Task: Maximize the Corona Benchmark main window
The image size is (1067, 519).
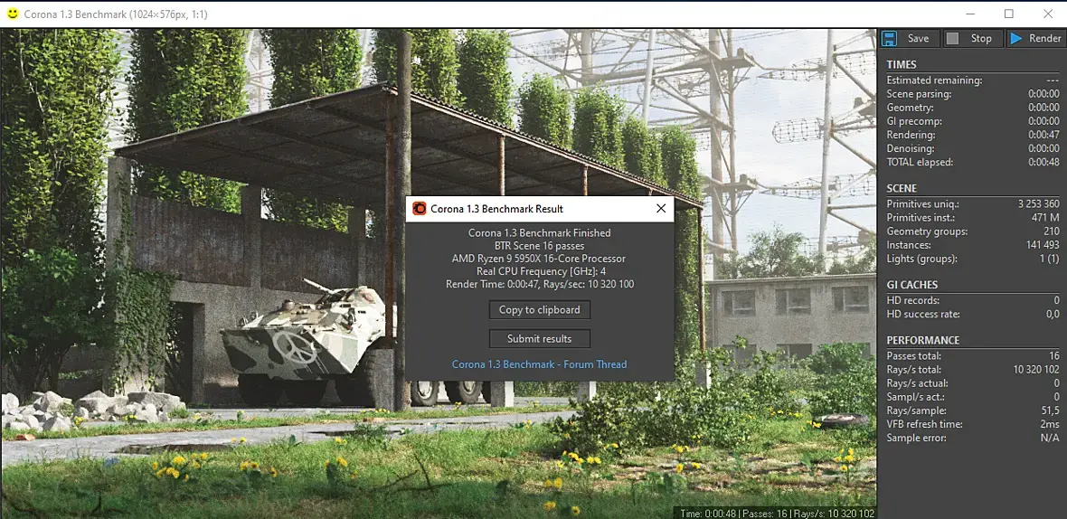Action: tap(1008, 14)
